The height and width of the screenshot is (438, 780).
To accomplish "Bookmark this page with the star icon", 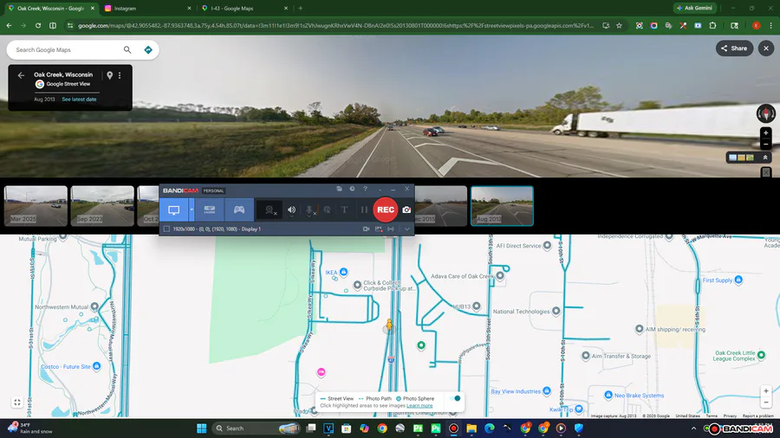I will tap(620, 25).
